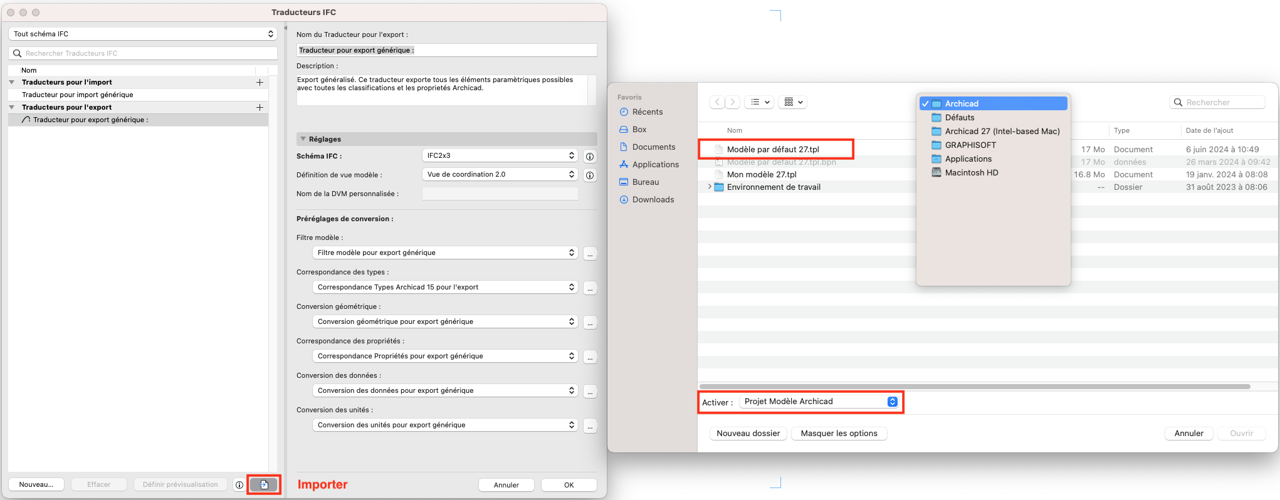Sort by Date de l'ajout column
1280x500 pixels.
(1209, 130)
